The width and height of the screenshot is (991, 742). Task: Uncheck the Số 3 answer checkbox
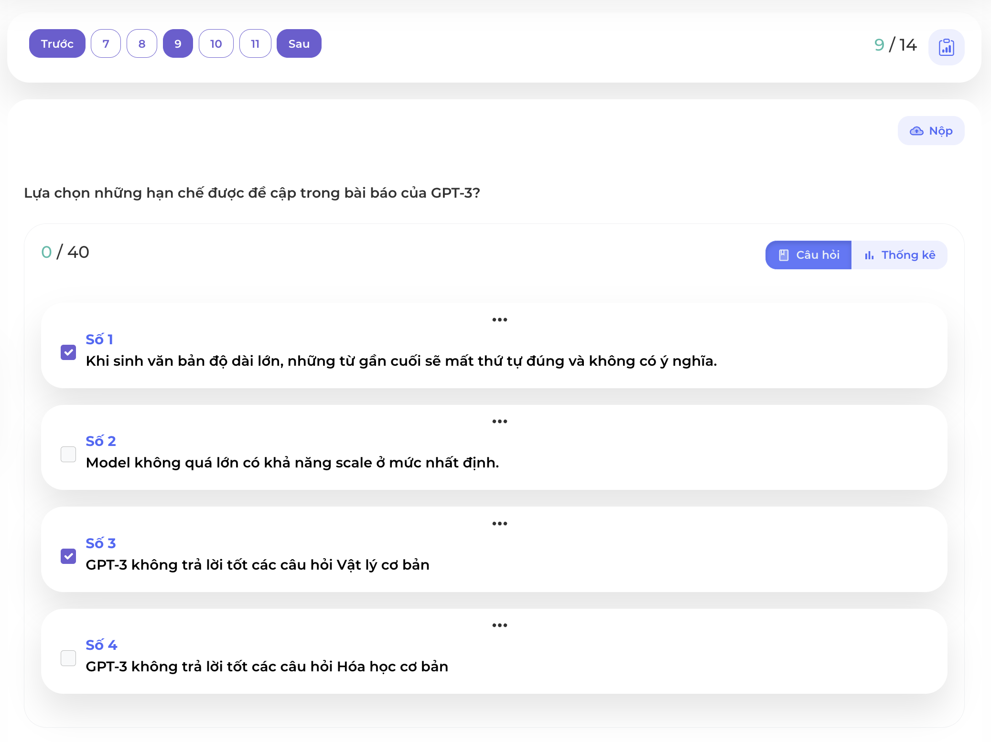pyautogui.click(x=68, y=556)
